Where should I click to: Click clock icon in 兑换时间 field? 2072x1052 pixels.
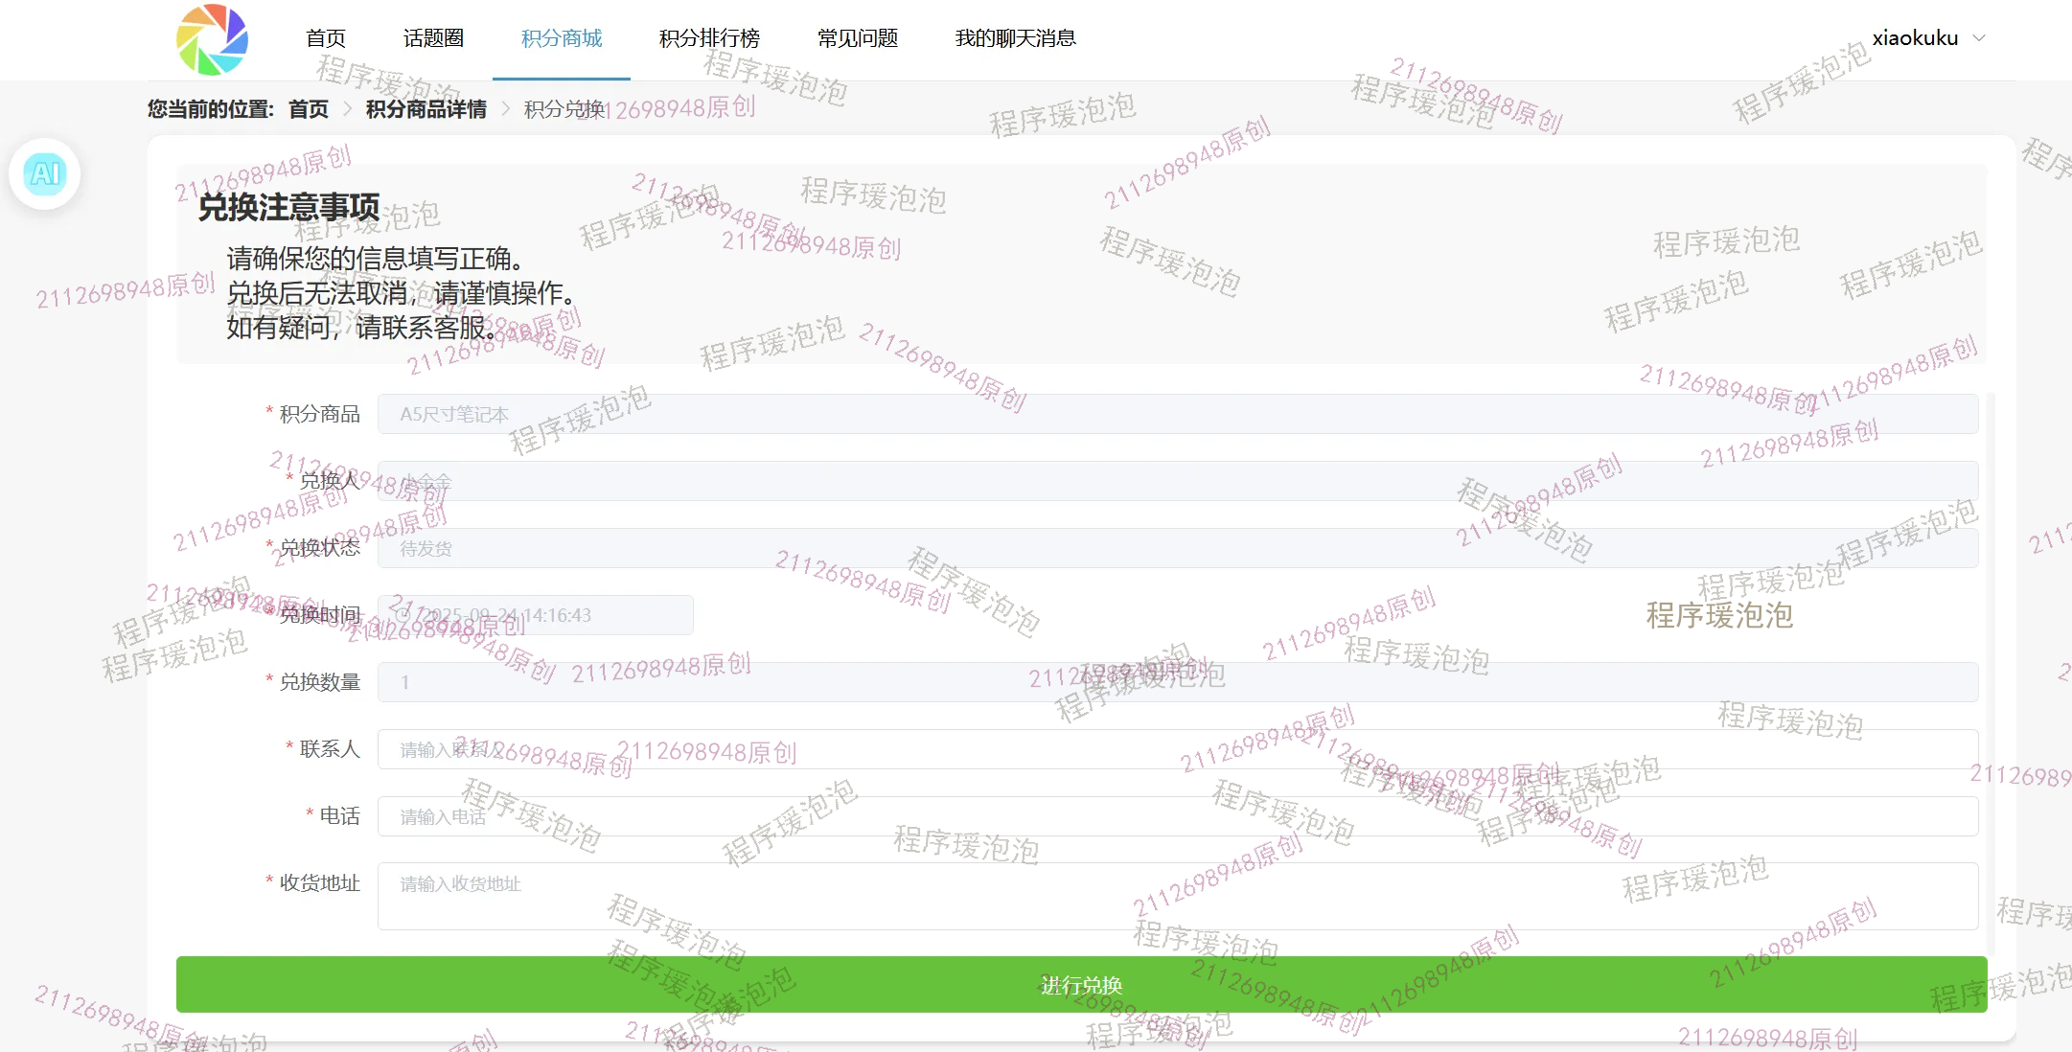tap(403, 615)
